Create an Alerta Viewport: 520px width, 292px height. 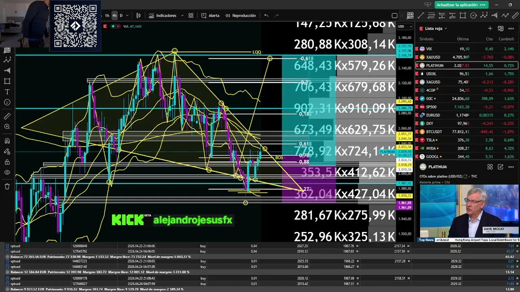[x=210, y=15]
